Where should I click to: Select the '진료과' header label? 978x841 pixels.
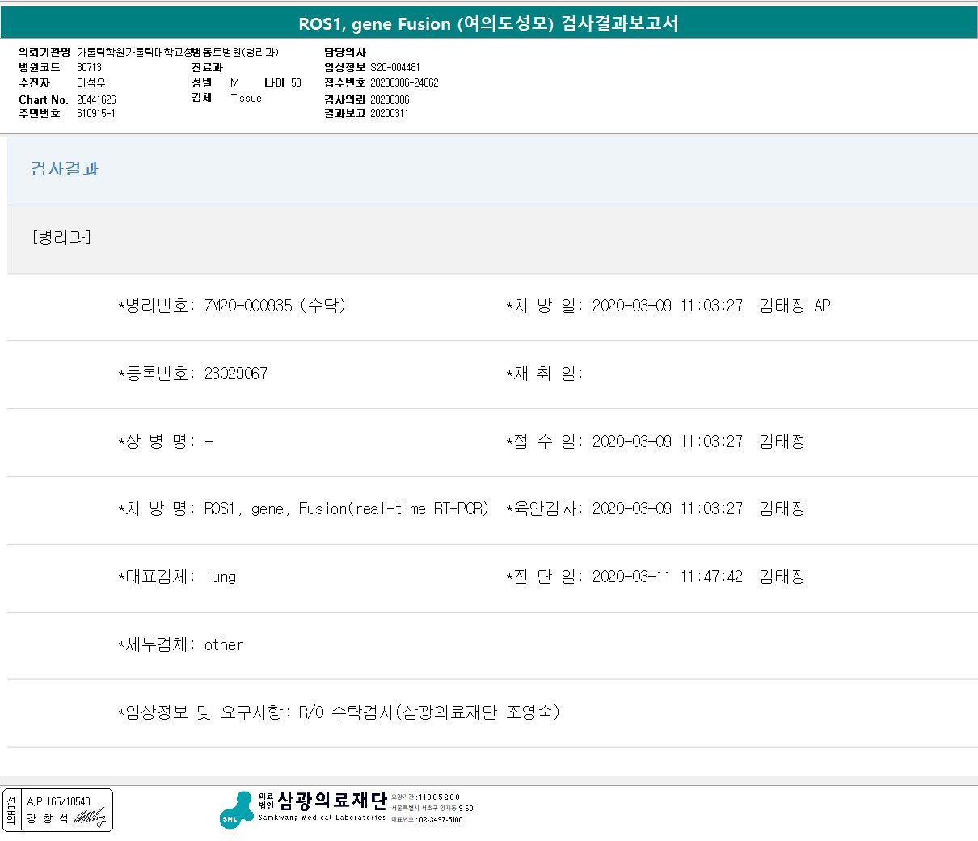207,68
